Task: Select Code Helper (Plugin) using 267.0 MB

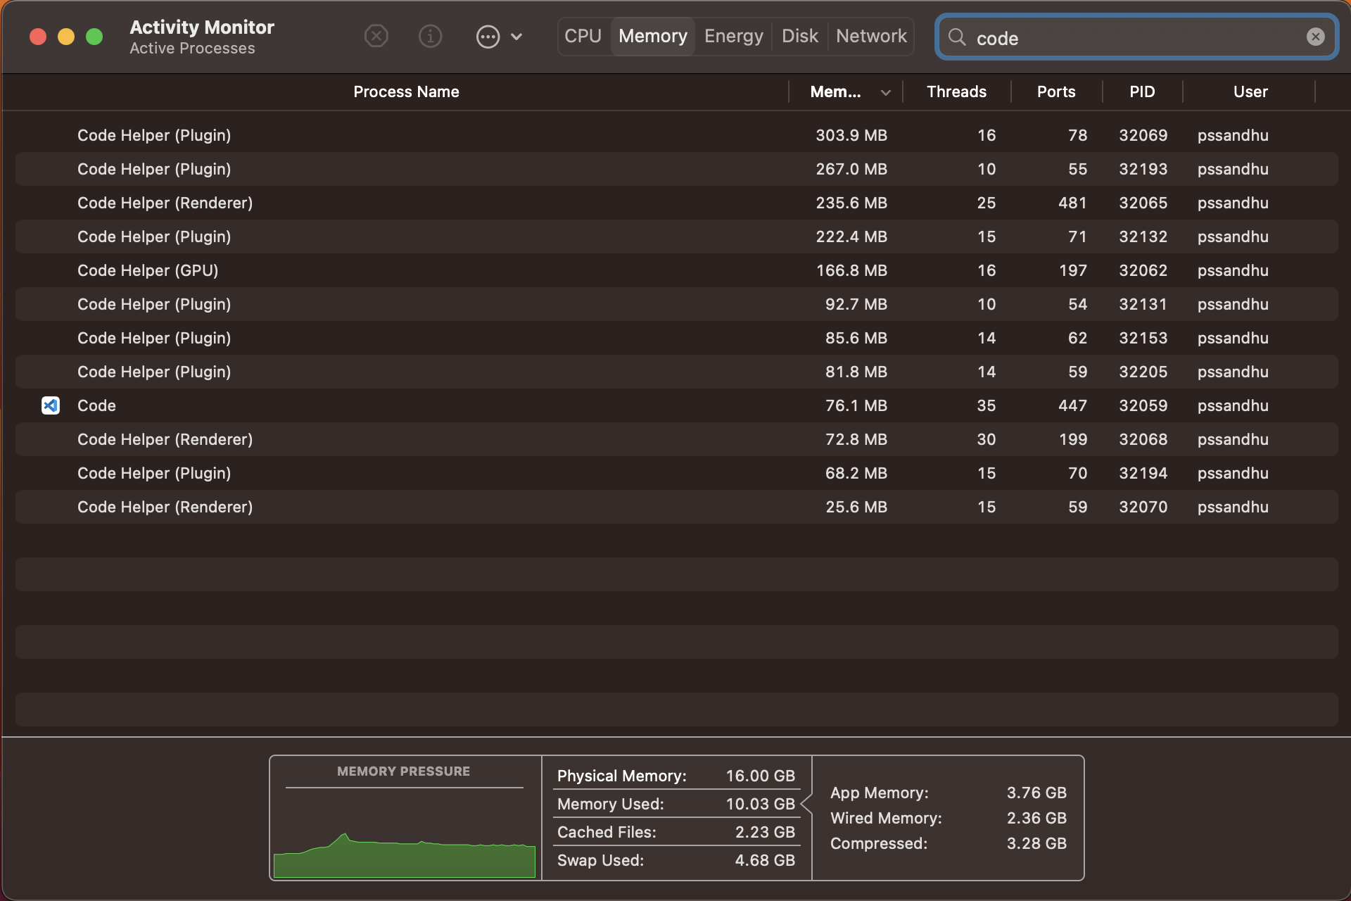Action: pos(676,169)
